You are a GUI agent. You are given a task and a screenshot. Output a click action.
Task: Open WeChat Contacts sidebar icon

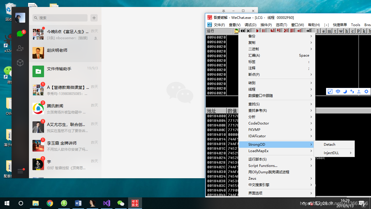coord(20,48)
